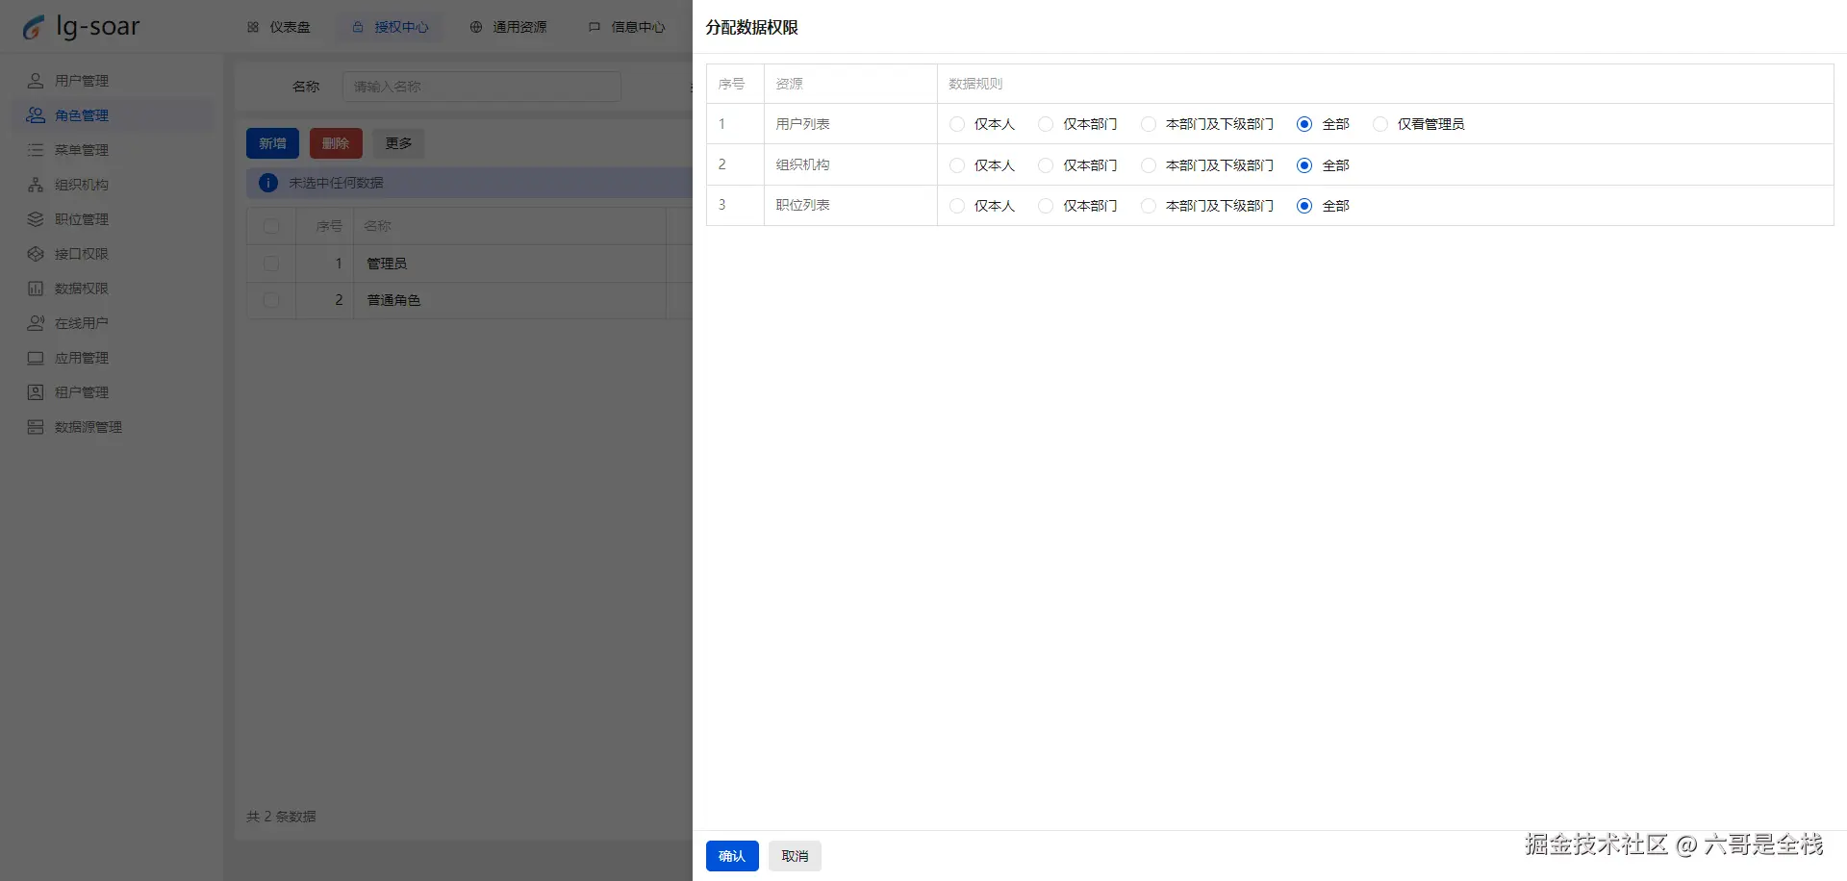1847x881 pixels.
Task: Open the 信息中心 top menu
Action: pyautogui.click(x=627, y=27)
